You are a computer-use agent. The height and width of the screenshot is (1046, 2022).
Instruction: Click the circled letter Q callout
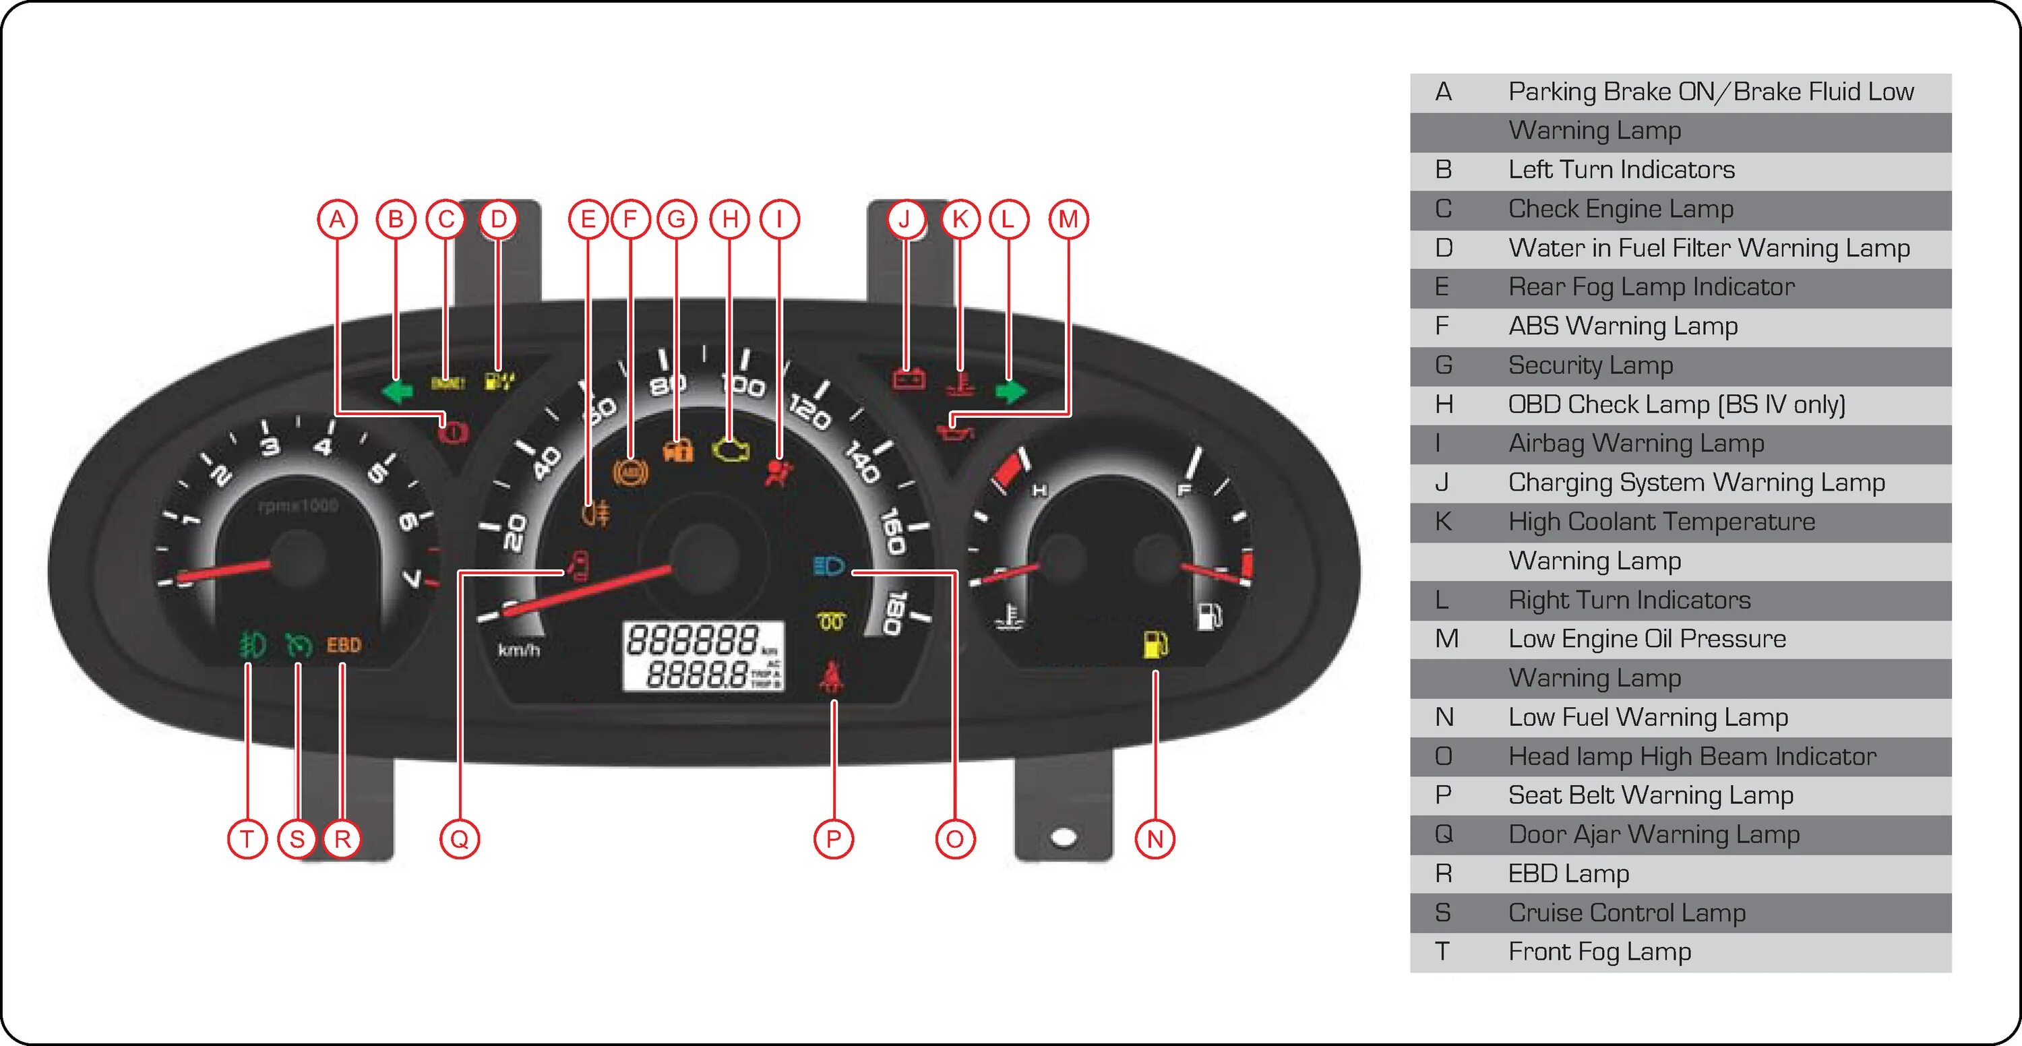pos(459,839)
